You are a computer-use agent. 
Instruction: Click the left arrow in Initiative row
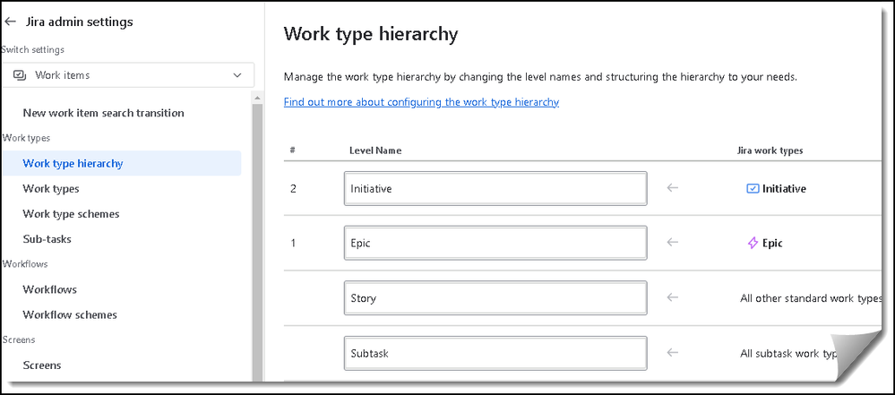[673, 188]
